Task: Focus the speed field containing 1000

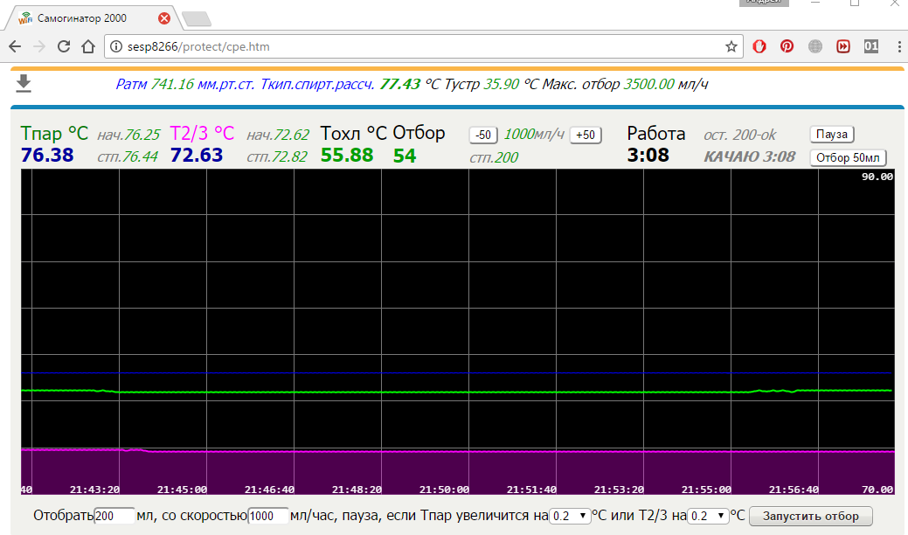Action: click(267, 516)
